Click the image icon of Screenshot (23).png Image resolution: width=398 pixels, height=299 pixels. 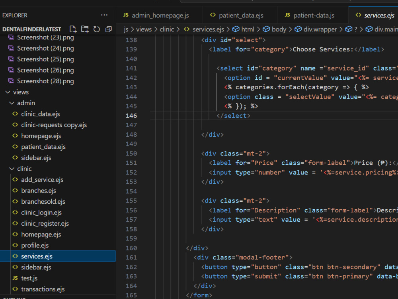(x=11, y=37)
